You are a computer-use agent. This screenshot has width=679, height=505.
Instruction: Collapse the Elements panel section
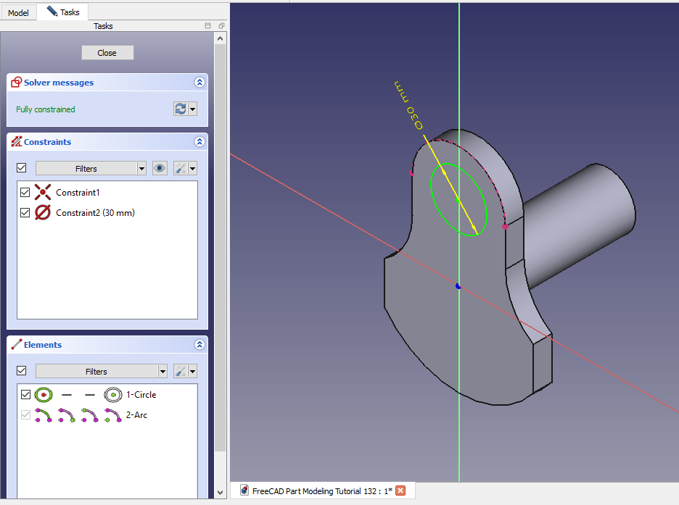click(x=199, y=345)
